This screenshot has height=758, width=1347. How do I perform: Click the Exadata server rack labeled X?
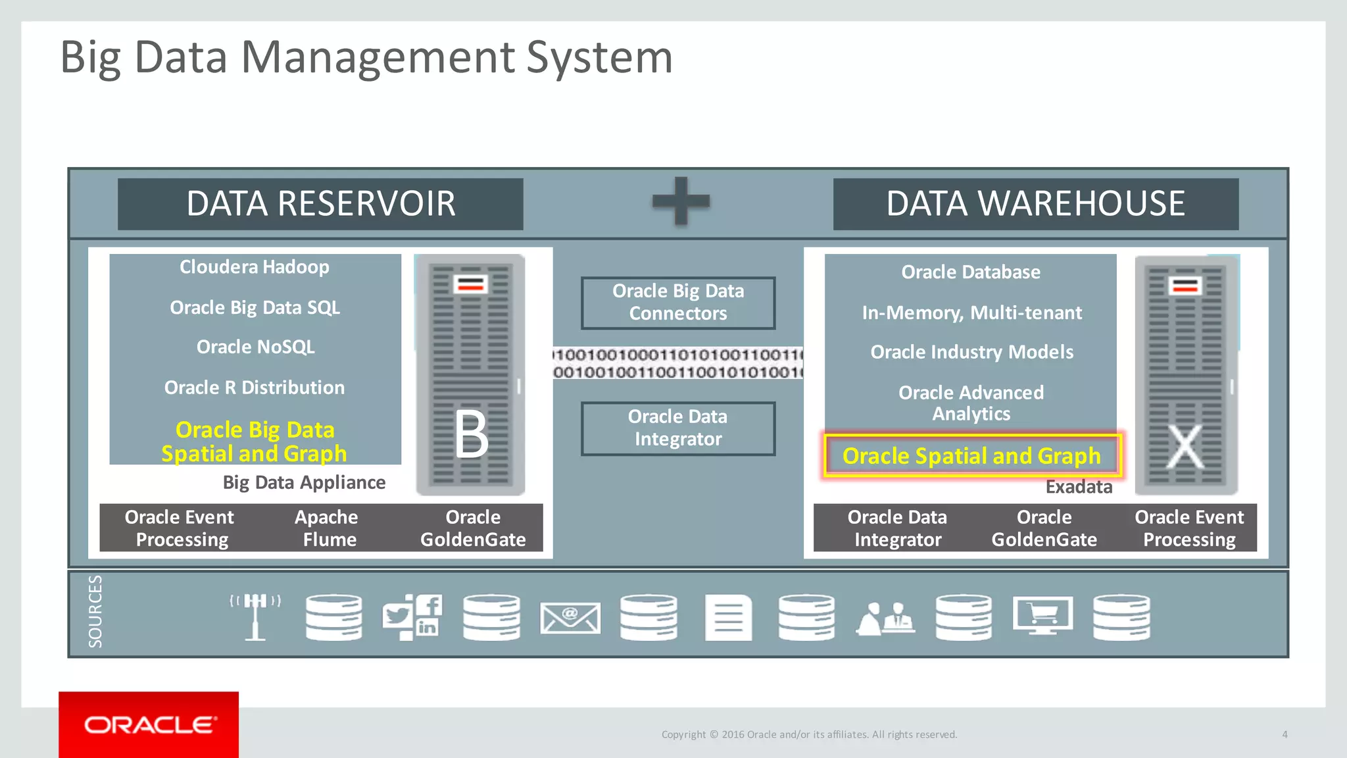point(1186,375)
